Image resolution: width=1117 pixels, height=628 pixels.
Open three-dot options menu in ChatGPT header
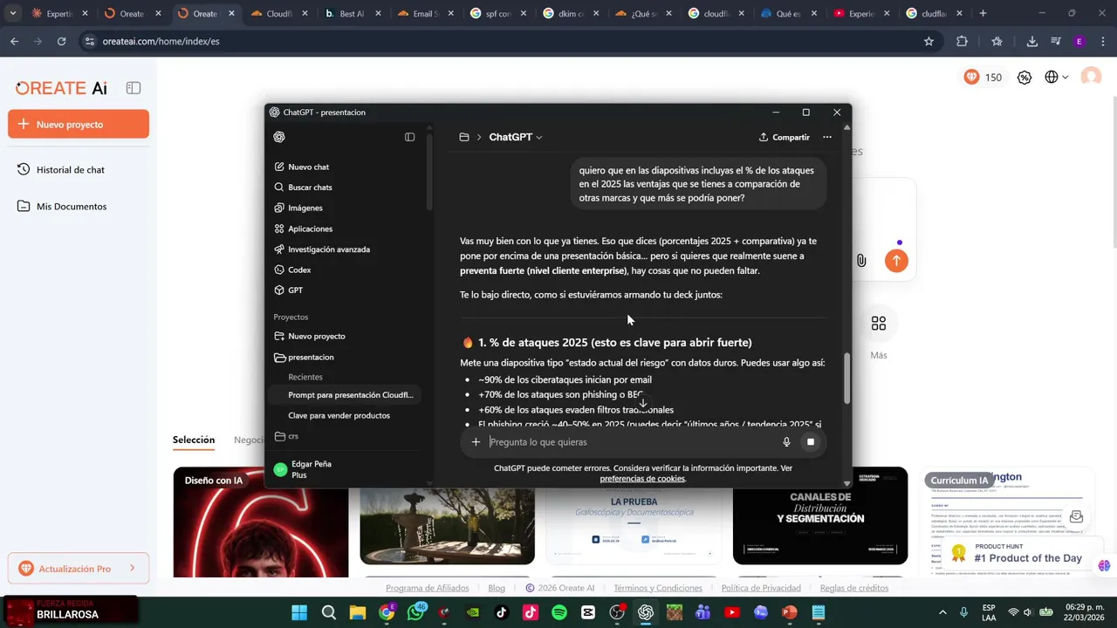[x=827, y=137]
